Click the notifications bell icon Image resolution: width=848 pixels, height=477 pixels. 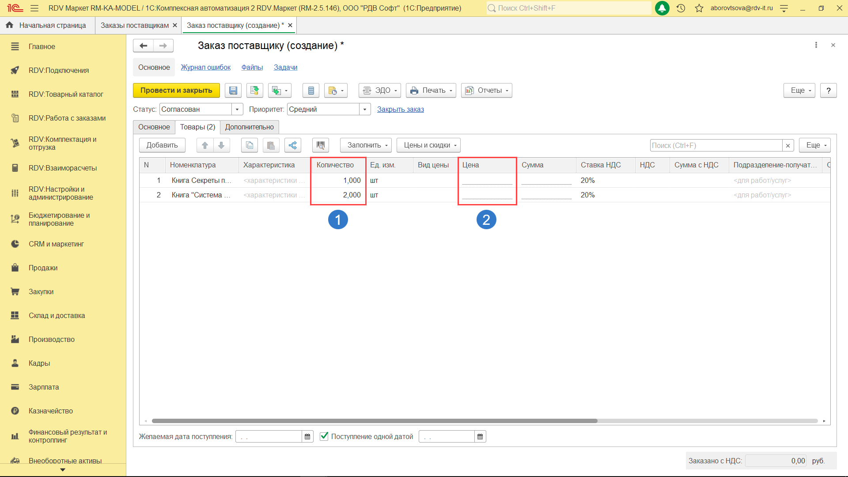click(x=662, y=8)
